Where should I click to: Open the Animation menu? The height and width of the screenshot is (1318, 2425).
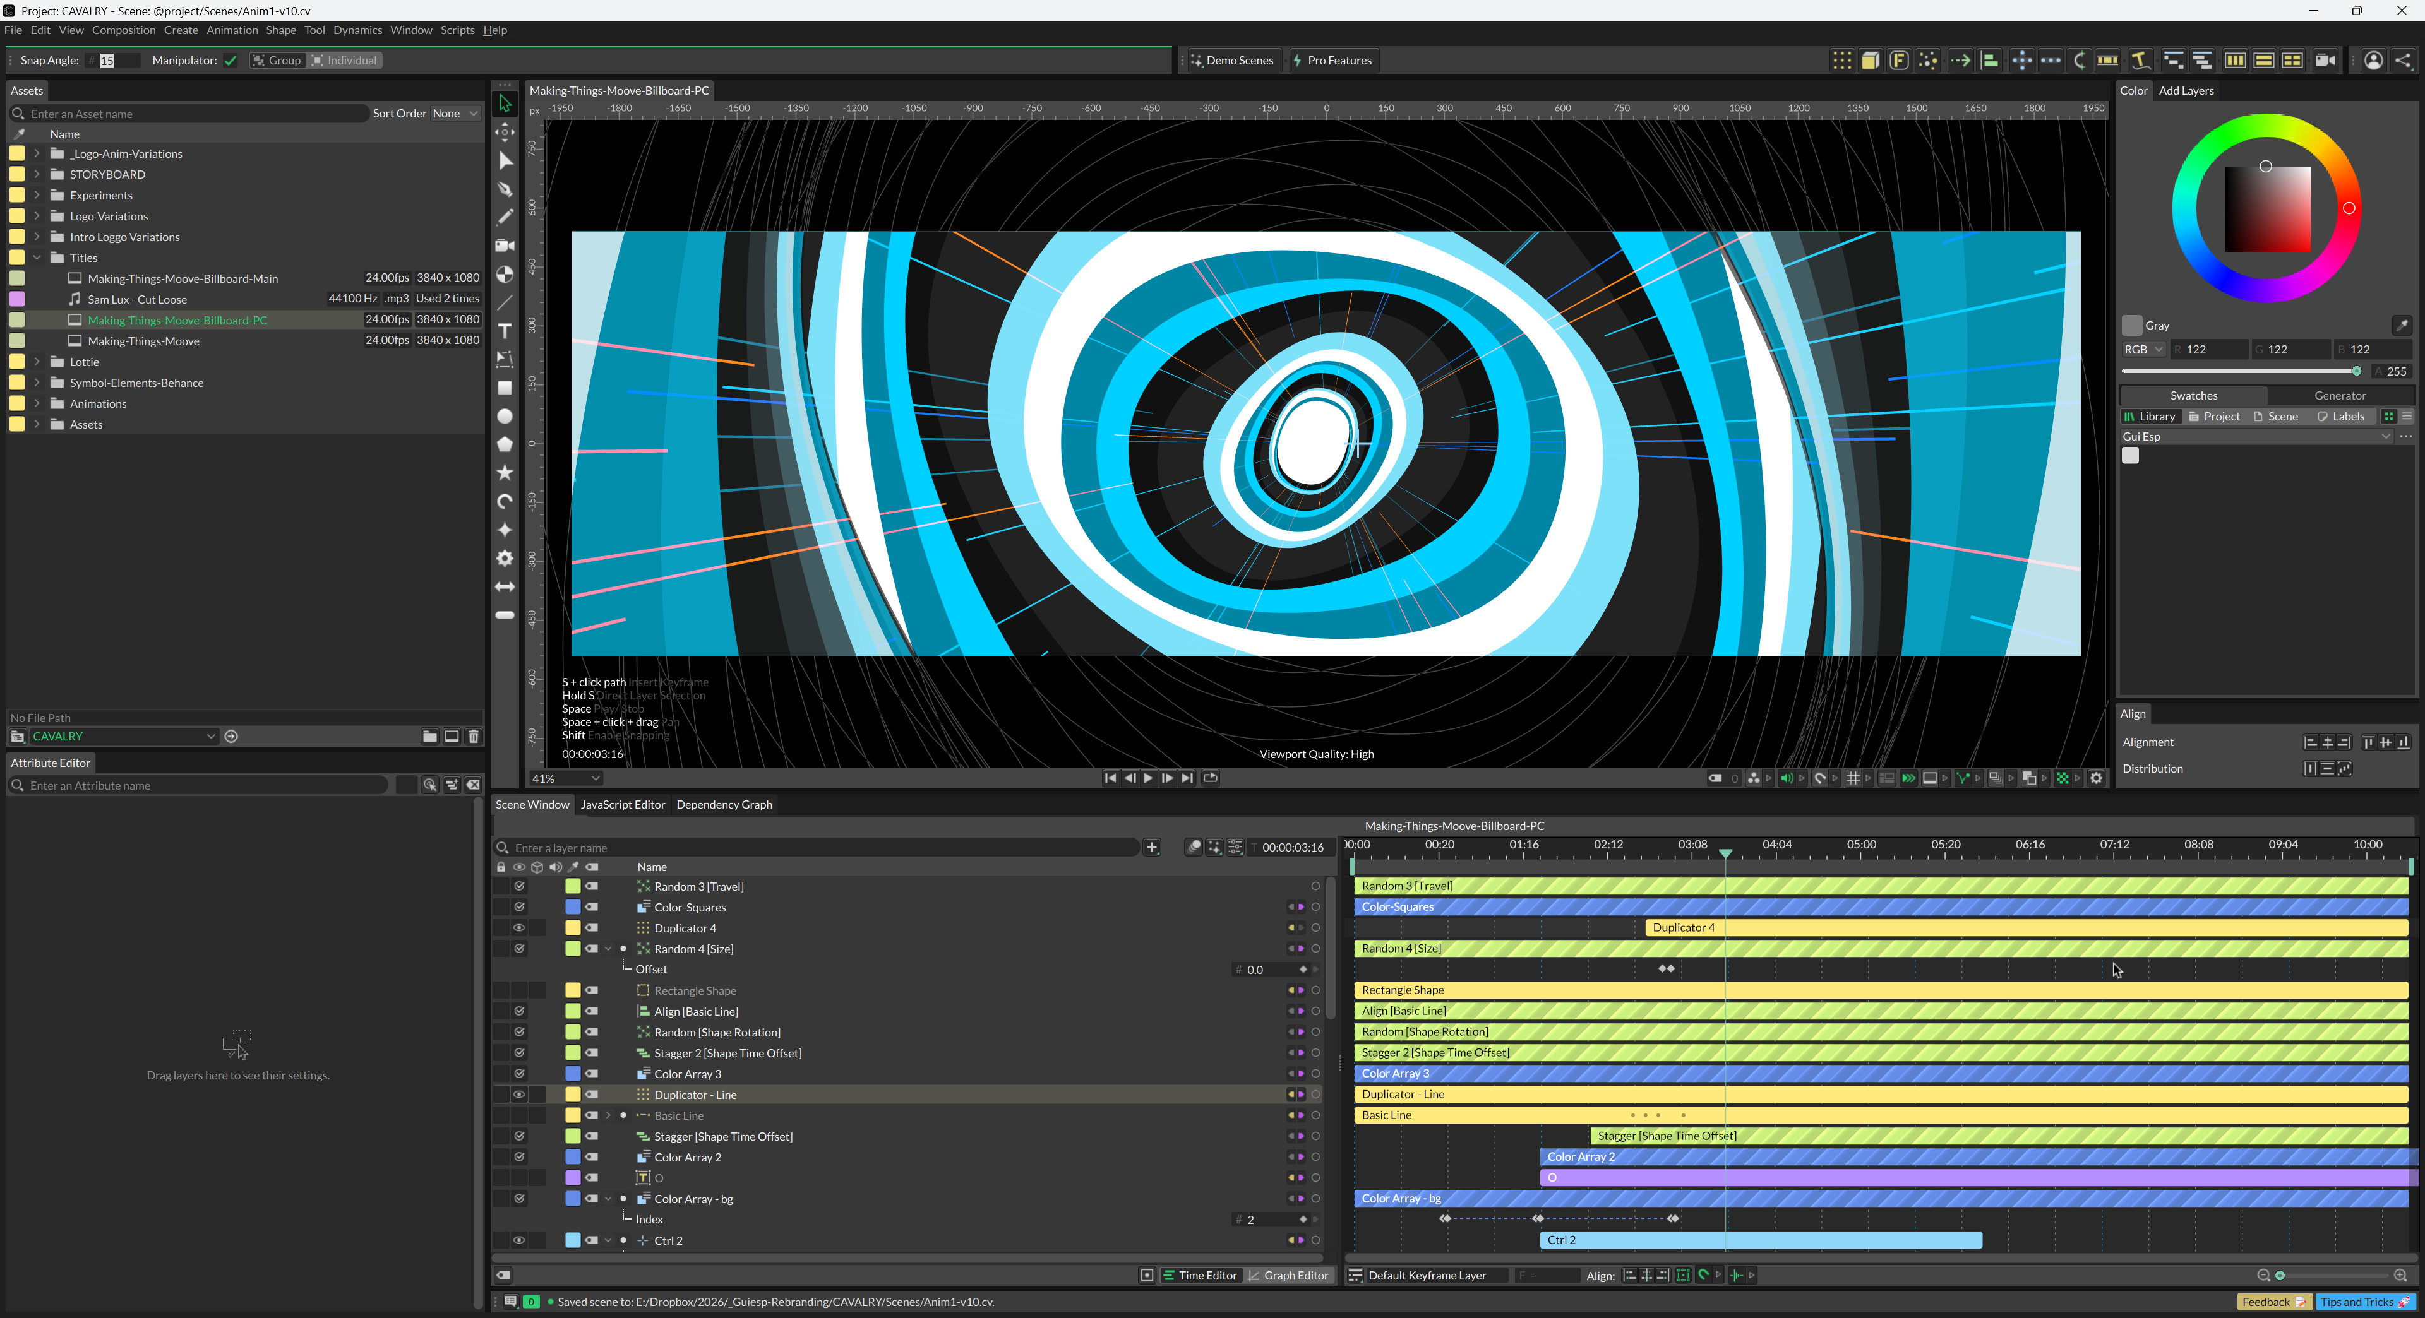click(232, 30)
